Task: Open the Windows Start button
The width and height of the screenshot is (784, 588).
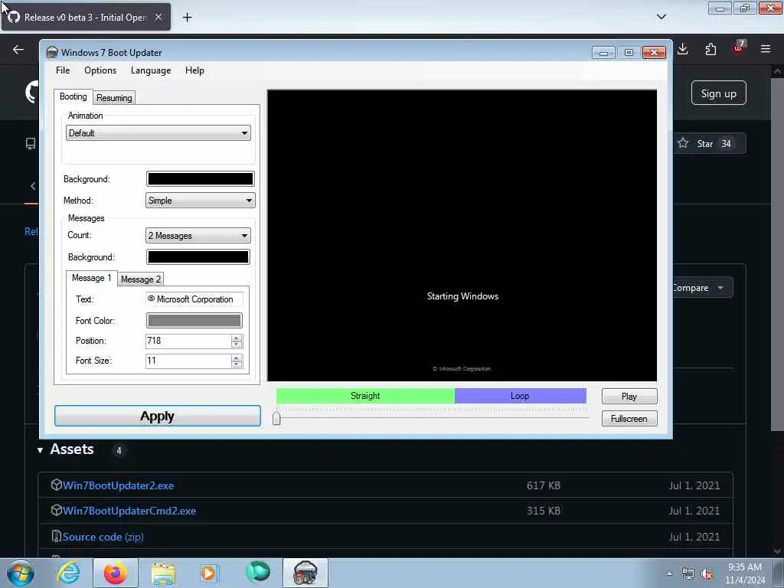Action: [x=21, y=573]
